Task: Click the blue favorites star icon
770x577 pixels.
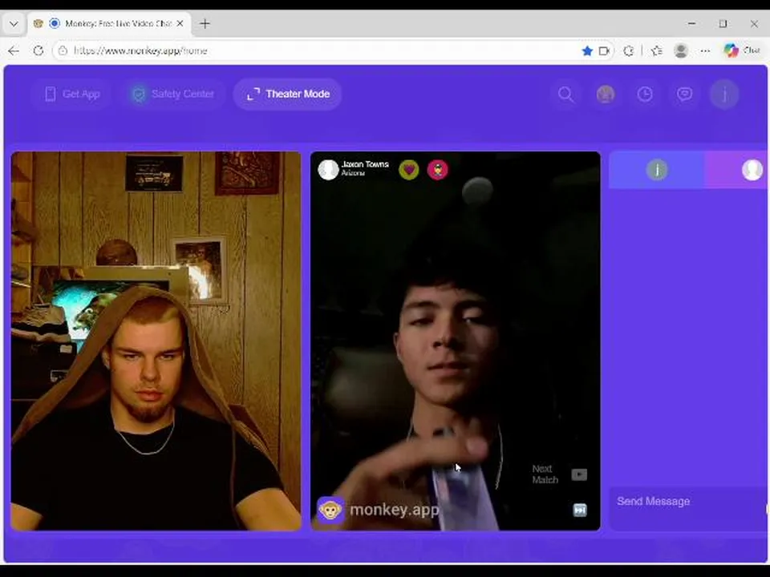Action: click(587, 50)
